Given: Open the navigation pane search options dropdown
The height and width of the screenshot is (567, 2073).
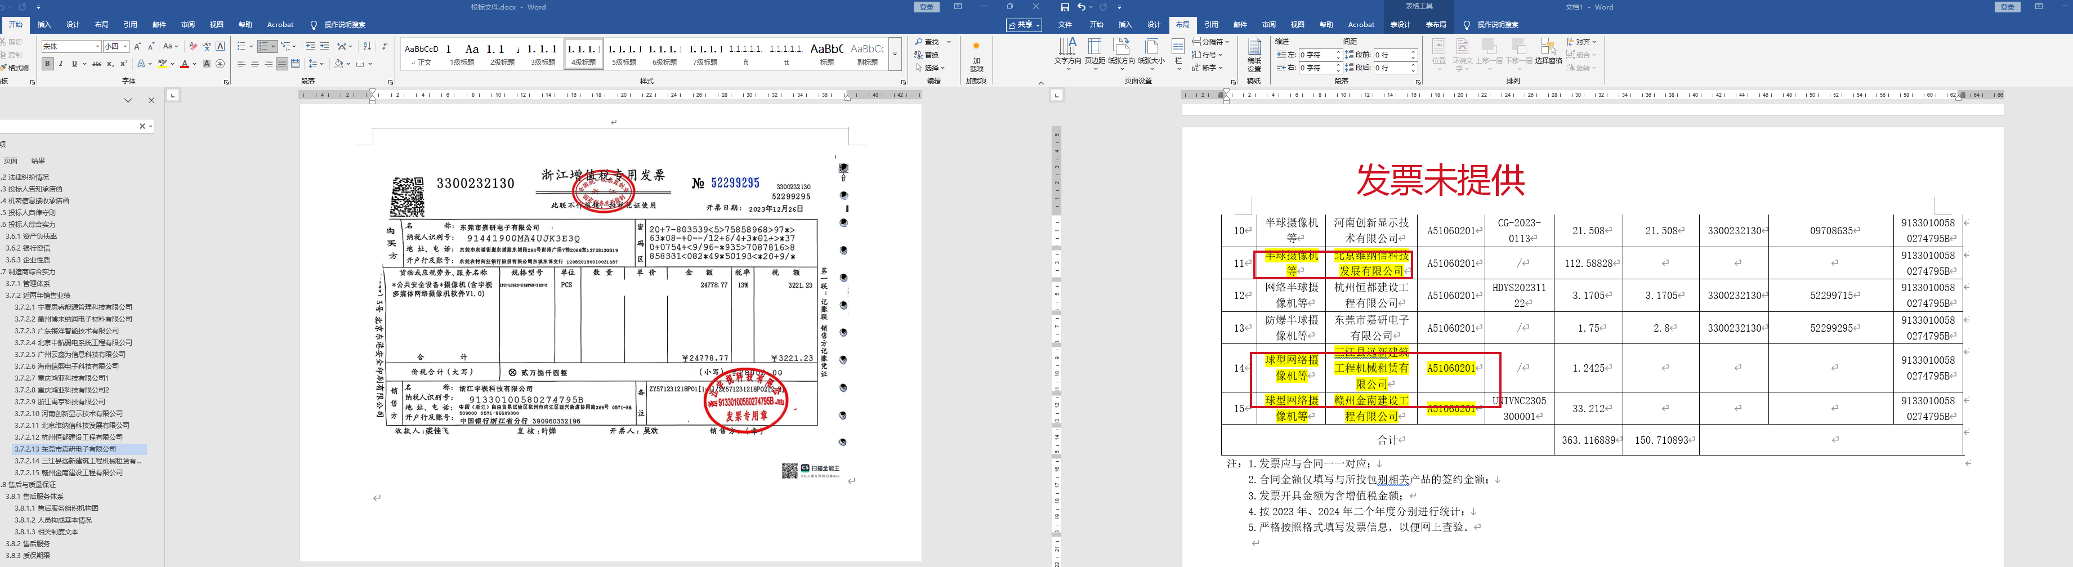Looking at the screenshot, I should pos(150,126).
